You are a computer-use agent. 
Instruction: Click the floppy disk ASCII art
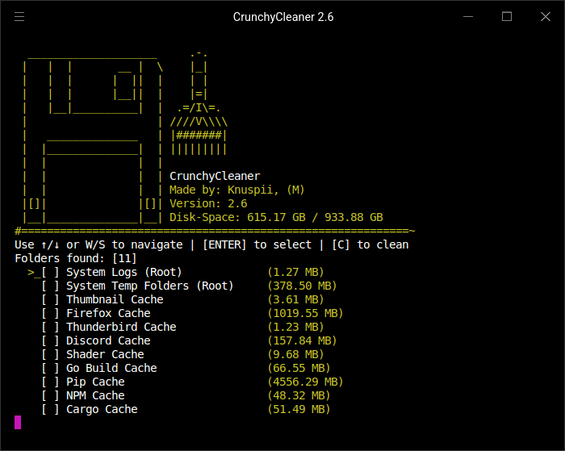tap(93, 139)
